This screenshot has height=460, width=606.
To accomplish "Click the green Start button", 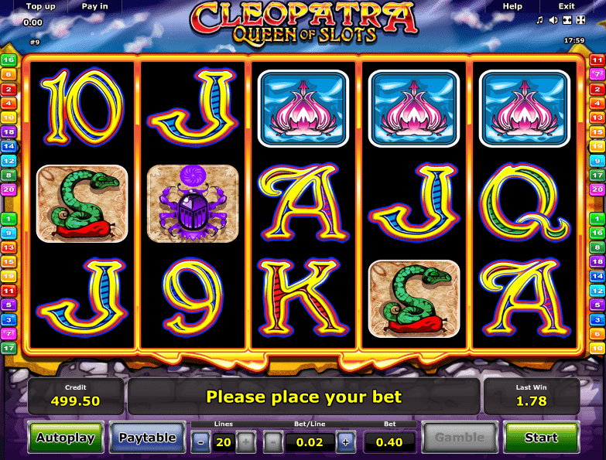I will [541, 438].
